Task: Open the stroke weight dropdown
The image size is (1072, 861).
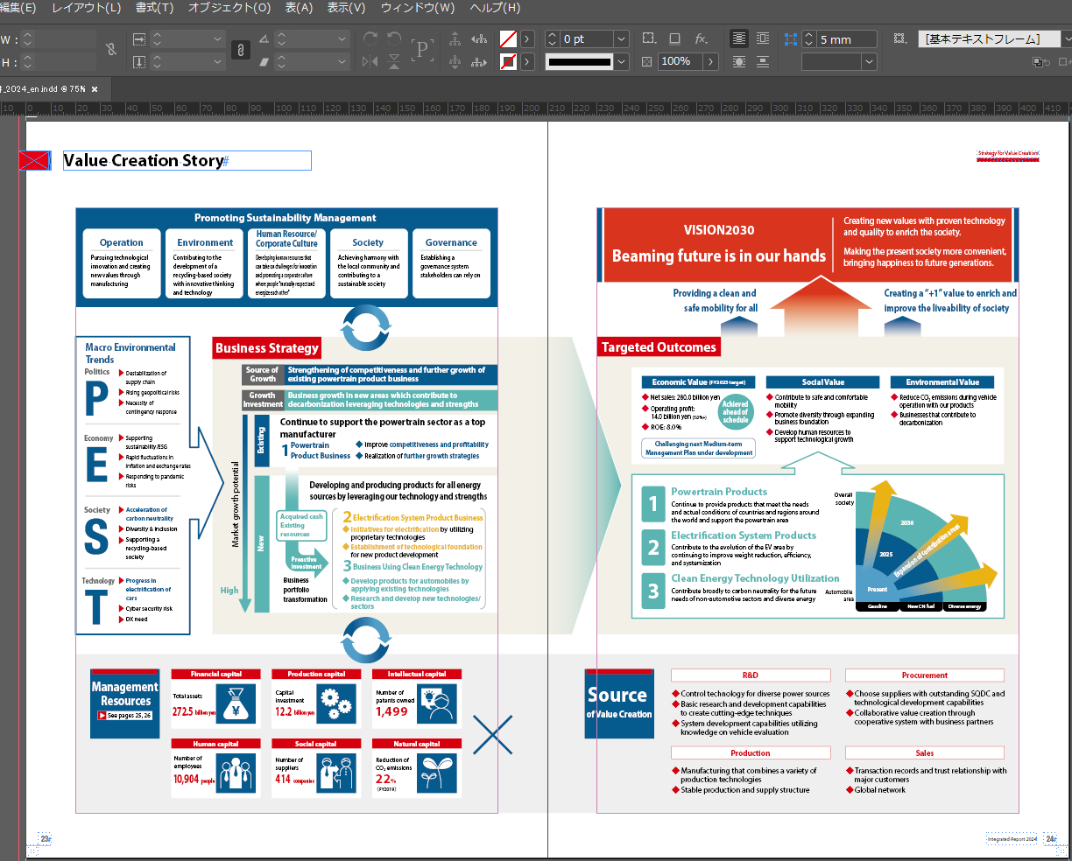Action: [622, 39]
